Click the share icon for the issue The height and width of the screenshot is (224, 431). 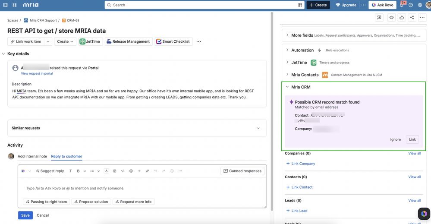point(412,18)
